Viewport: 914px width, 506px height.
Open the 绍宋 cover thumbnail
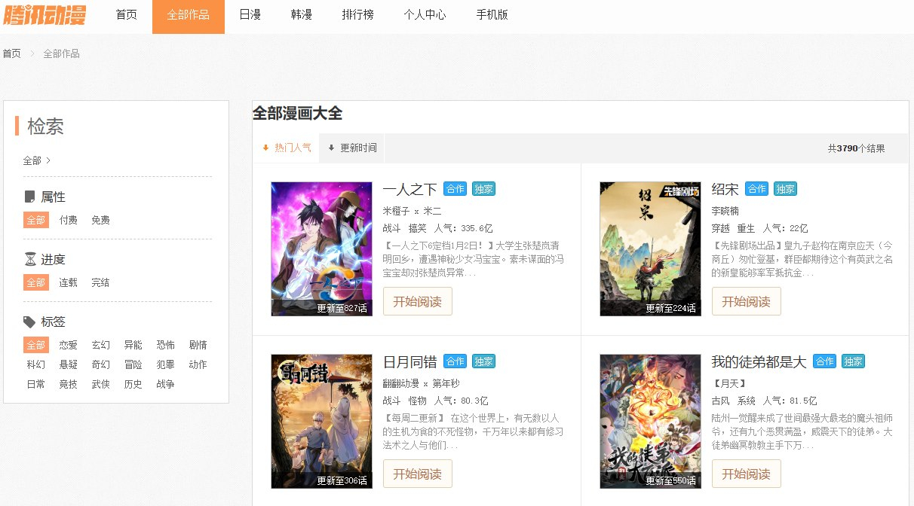[x=651, y=248]
